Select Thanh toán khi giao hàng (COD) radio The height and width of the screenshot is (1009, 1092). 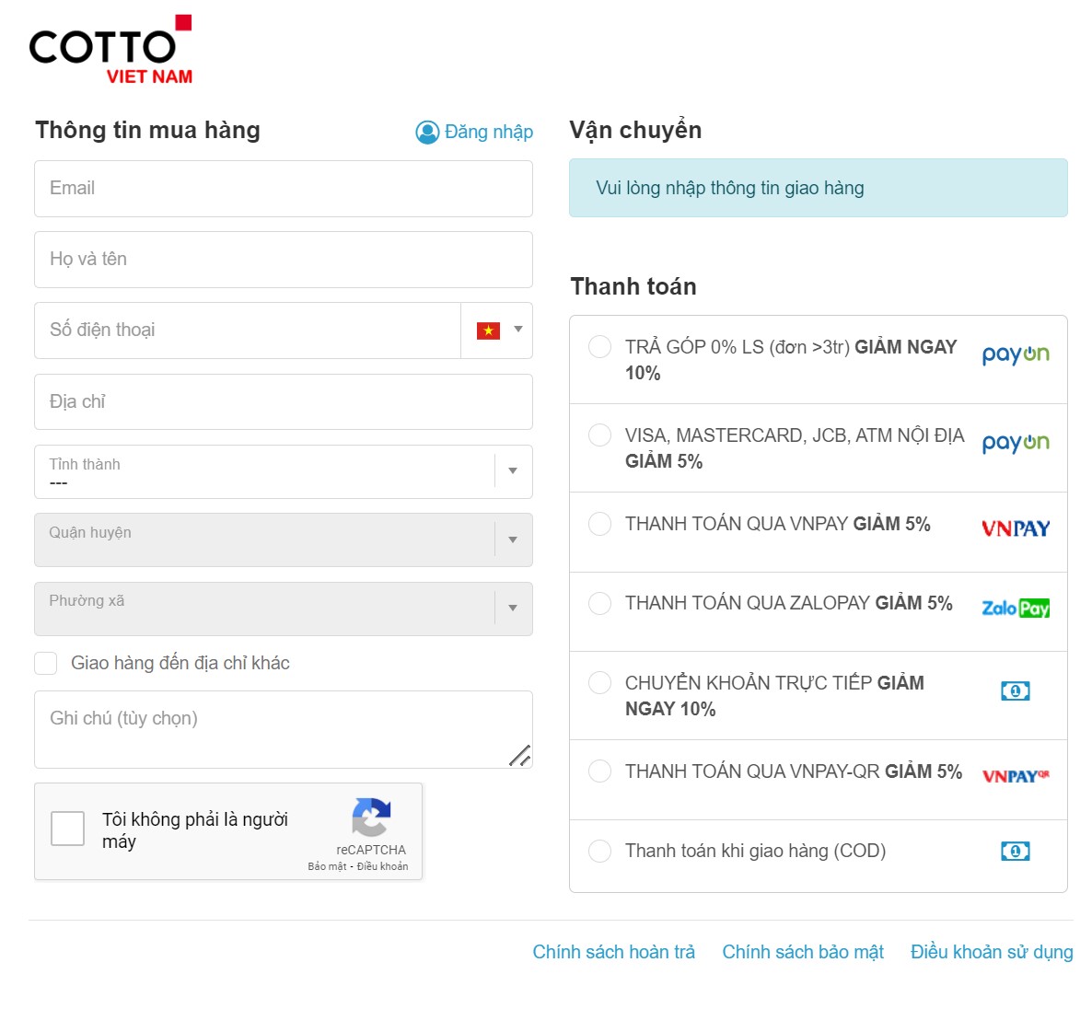pyautogui.click(x=599, y=851)
